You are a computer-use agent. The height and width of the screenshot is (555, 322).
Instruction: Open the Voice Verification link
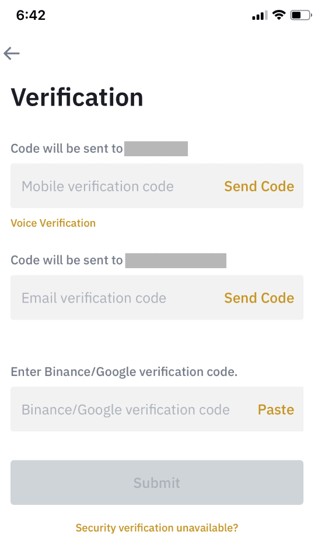point(53,223)
